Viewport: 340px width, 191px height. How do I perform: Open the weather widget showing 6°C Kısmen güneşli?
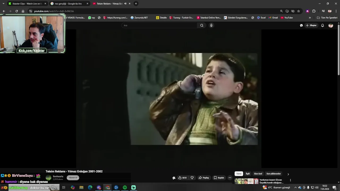pos(277,188)
